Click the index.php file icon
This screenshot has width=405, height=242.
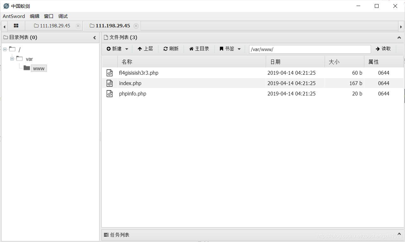[109, 83]
